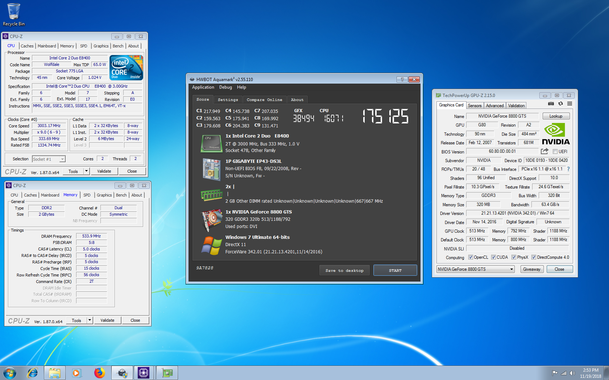The image size is (609, 380).
Task: Click the Close button in GPU-Z
Action: click(x=559, y=269)
